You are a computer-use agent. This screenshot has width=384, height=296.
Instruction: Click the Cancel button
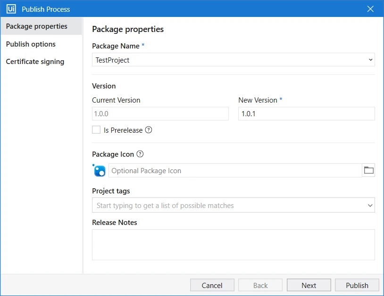[212, 285]
